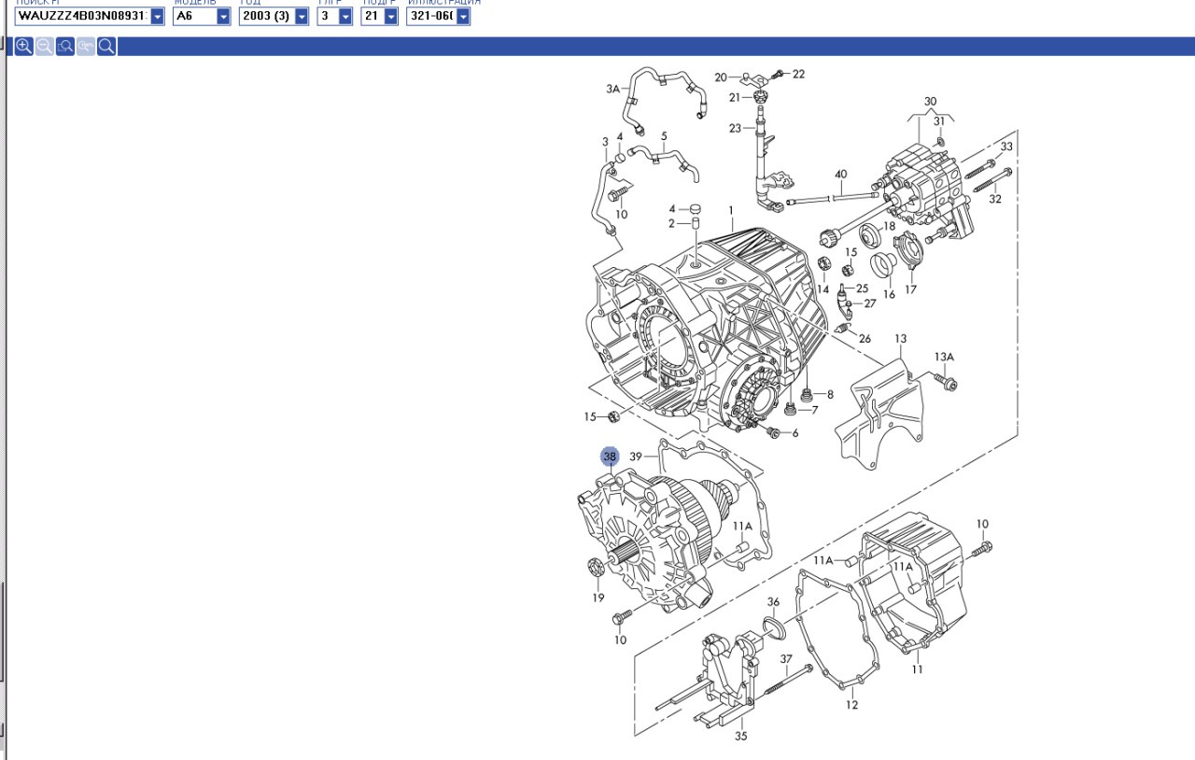The image size is (1195, 760).
Task: Click the zoom out magnifier with minus
Action: click(x=44, y=47)
